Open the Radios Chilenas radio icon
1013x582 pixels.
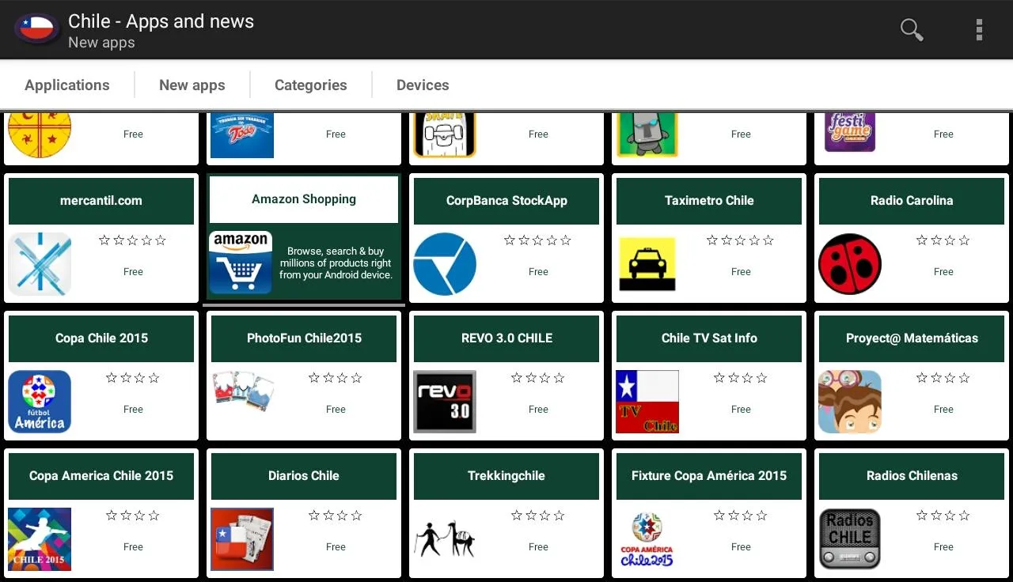pos(850,539)
